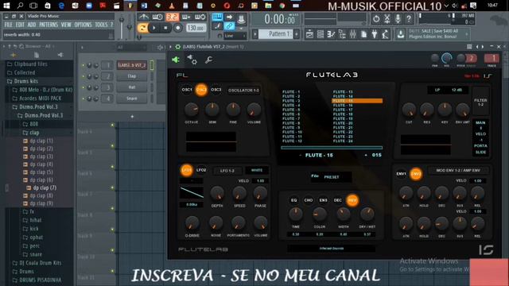The image size is (509, 286).
Task: Click the stop transport button
Action: pyautogui.click(x=165, y=28)
